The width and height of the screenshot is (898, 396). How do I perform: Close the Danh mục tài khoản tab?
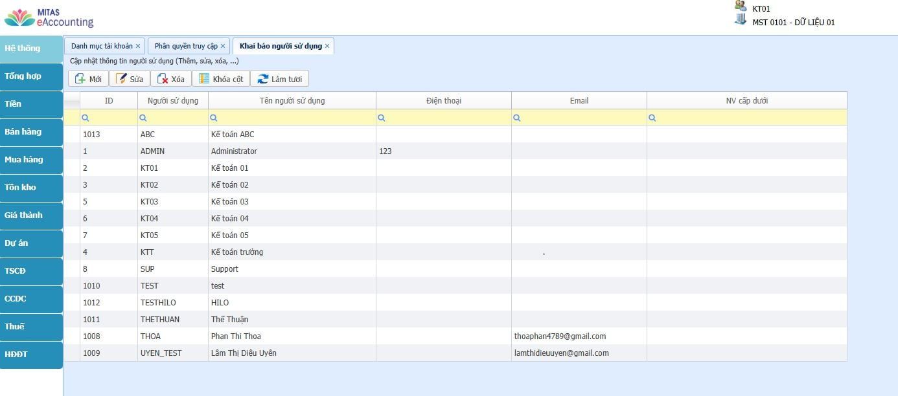[138, 46]
